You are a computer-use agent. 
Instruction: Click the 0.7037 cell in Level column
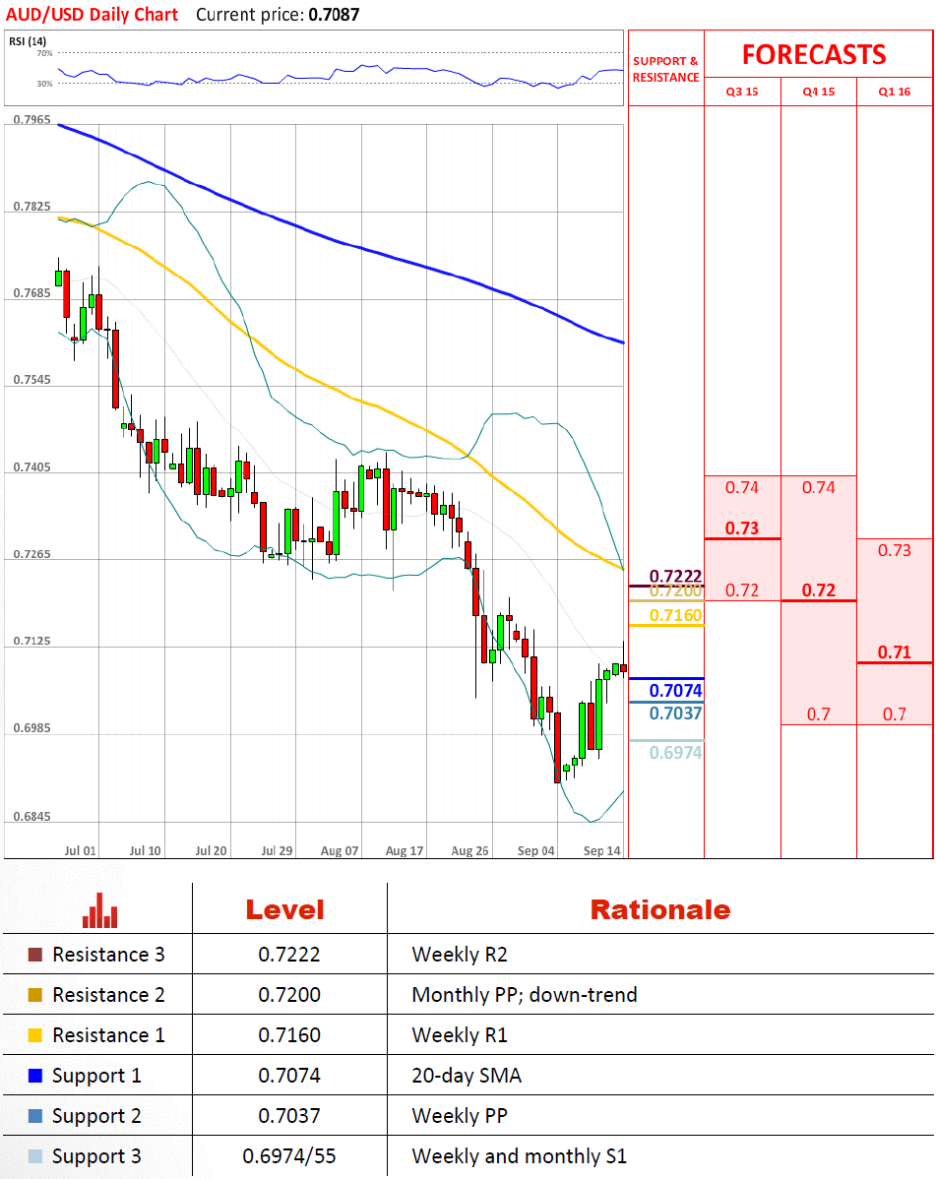289,1116
